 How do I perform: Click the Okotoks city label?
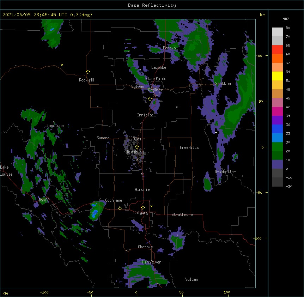pos(145,247)
